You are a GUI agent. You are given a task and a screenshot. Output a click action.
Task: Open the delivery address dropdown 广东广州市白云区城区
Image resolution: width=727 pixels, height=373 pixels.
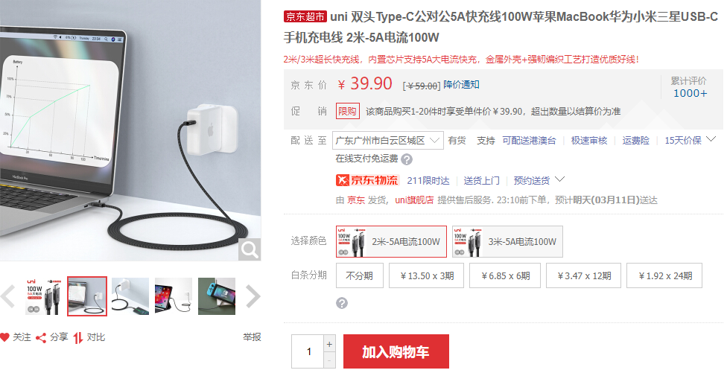coord(387,141)
